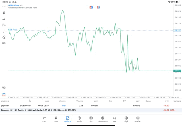Open the mailbox tab with @ icon
This screenshot has height=127, width=182.
click(x=103, y=119)
